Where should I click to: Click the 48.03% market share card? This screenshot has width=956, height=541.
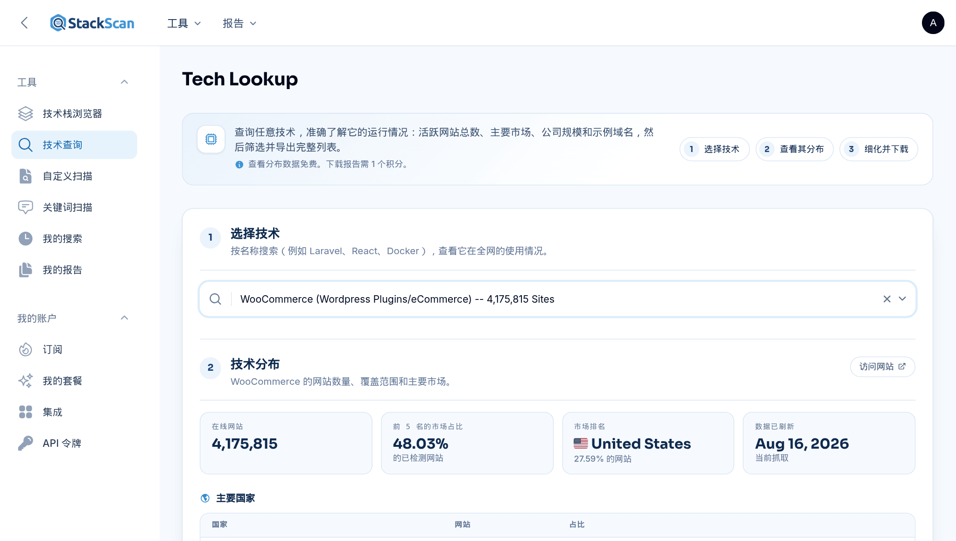[x=467, y=443]
